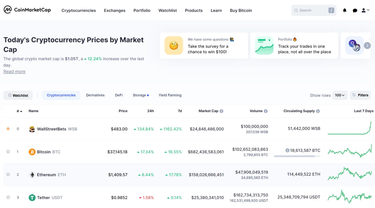This screenshot has height=208, width=375.
Task: Select the Yield Farming tab
Action: [170, 95]
